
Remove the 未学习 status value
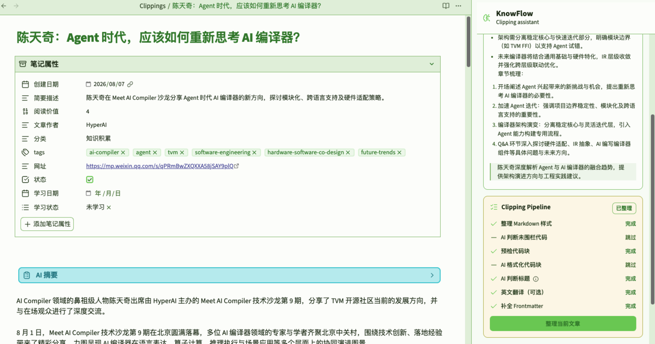[x=109, y=207]
